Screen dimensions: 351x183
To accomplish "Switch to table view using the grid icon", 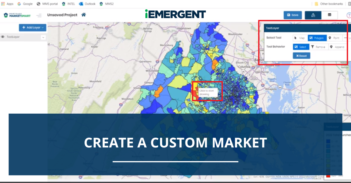I will tap(330, 15).
